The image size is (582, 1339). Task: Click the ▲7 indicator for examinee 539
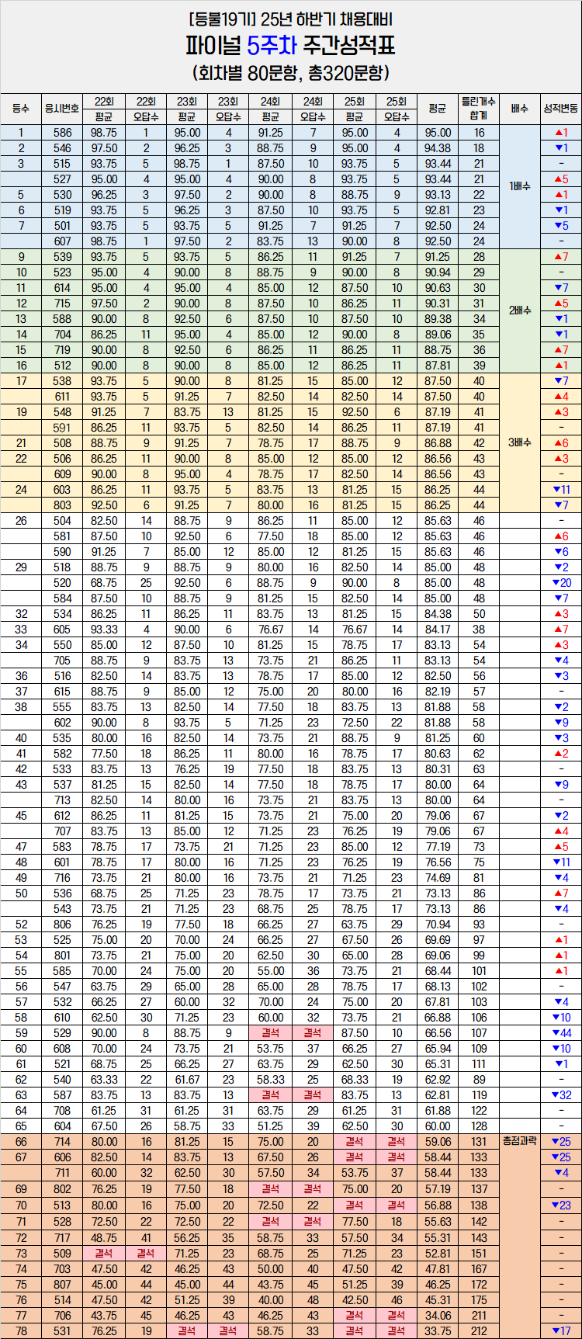(560, 257)
